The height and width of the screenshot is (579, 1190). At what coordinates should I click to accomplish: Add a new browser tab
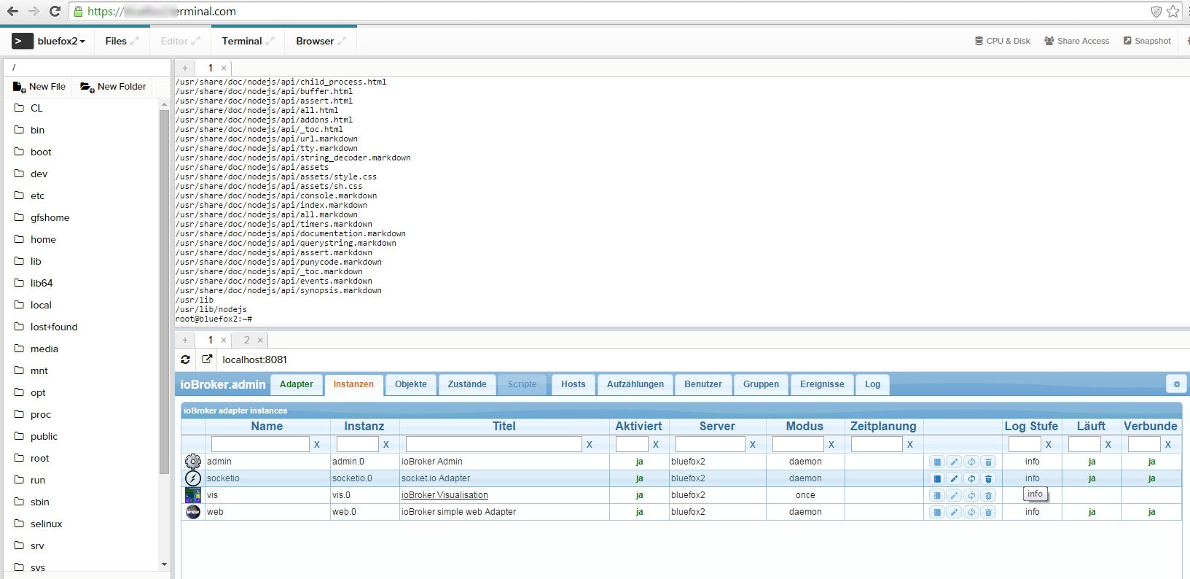point(185,340)
